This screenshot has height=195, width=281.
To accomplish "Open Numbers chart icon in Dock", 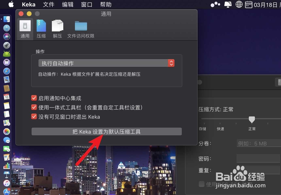I will pos(7,166).
